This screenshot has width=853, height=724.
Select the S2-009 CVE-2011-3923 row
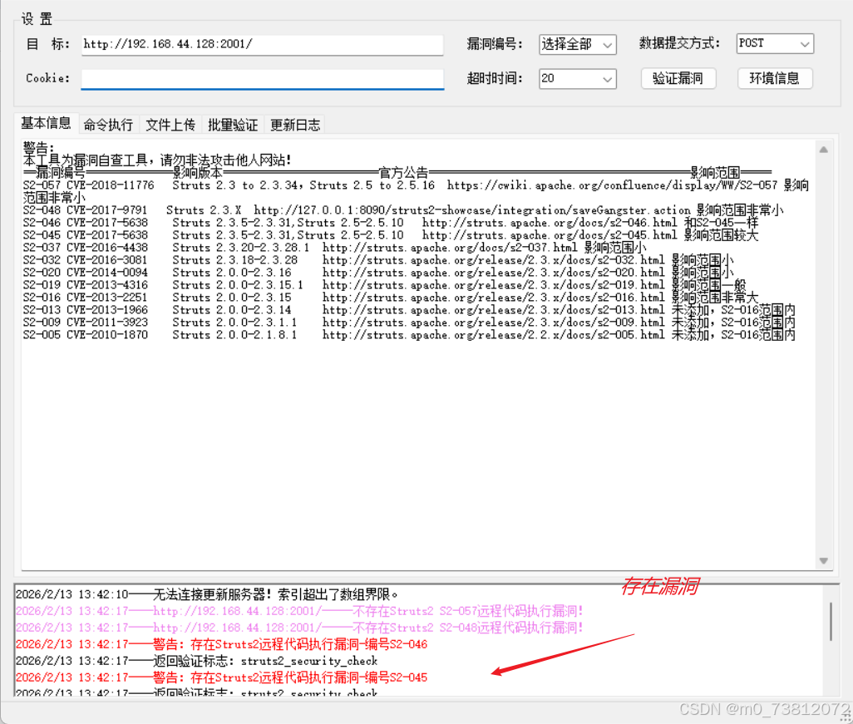[409, 323]
